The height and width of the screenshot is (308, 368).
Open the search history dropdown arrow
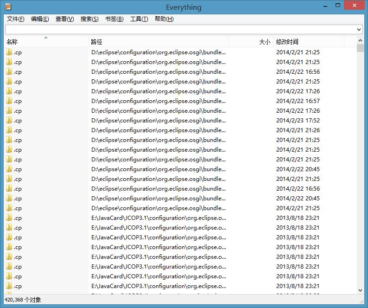pos(359,30)
